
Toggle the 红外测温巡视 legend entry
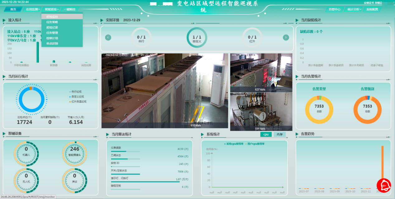(79, 102)
